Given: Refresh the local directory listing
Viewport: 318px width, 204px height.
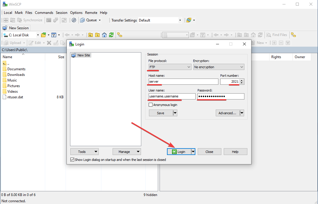Looking at the screenshot, I should (111, 35).
